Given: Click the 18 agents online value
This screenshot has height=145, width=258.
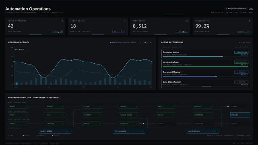Looking at the screenshot, I should 73,26.
